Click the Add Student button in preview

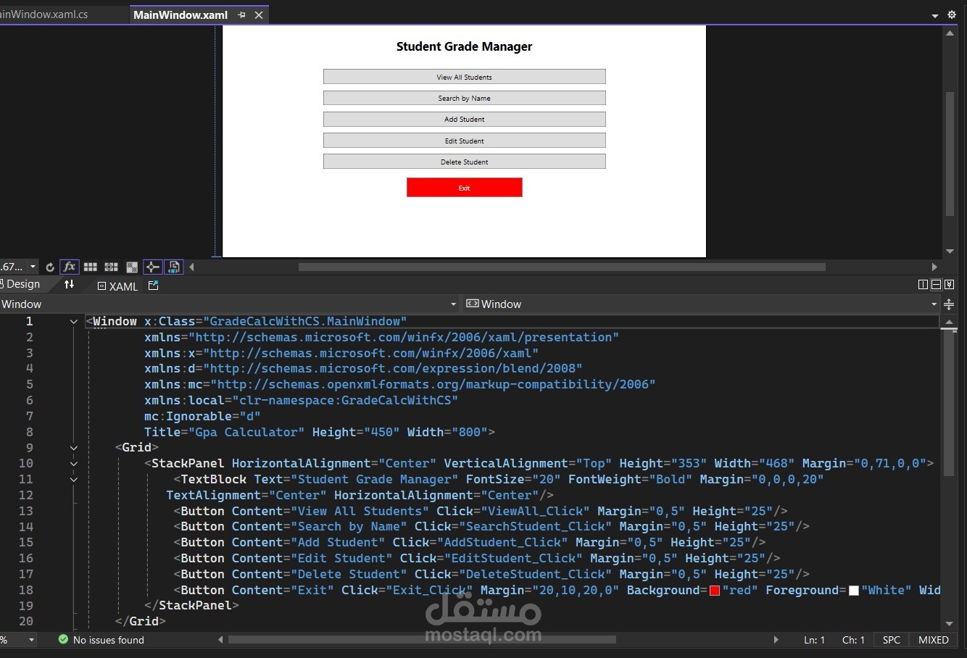coord(464,119)
